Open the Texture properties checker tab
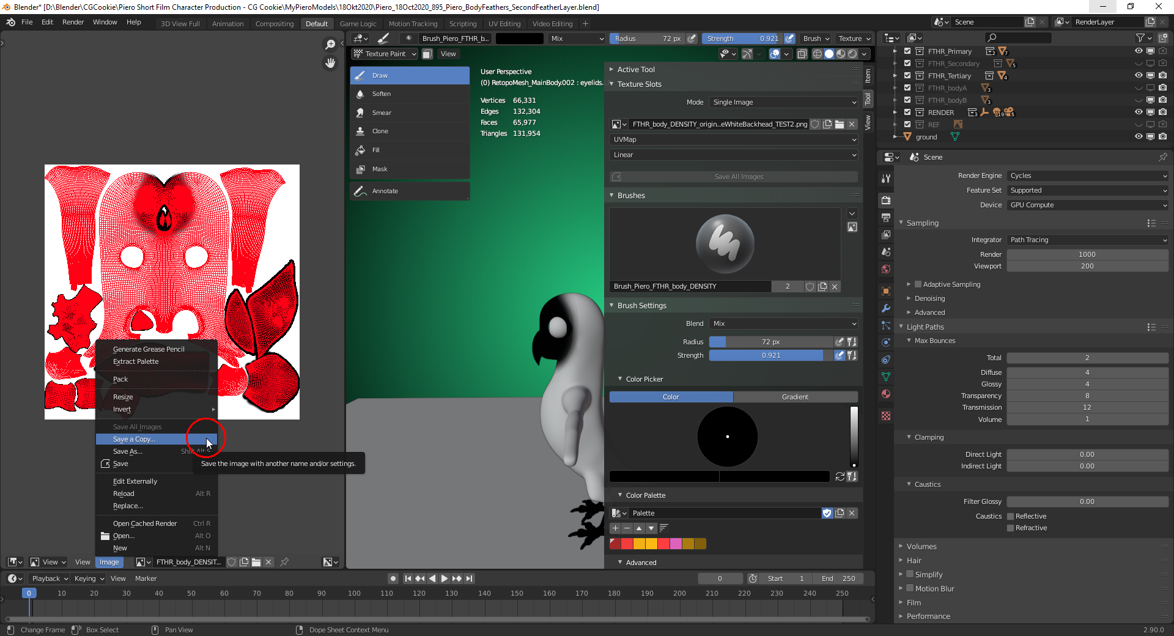This screenshot has width=1174, height=636. click(x=885, y=416)
